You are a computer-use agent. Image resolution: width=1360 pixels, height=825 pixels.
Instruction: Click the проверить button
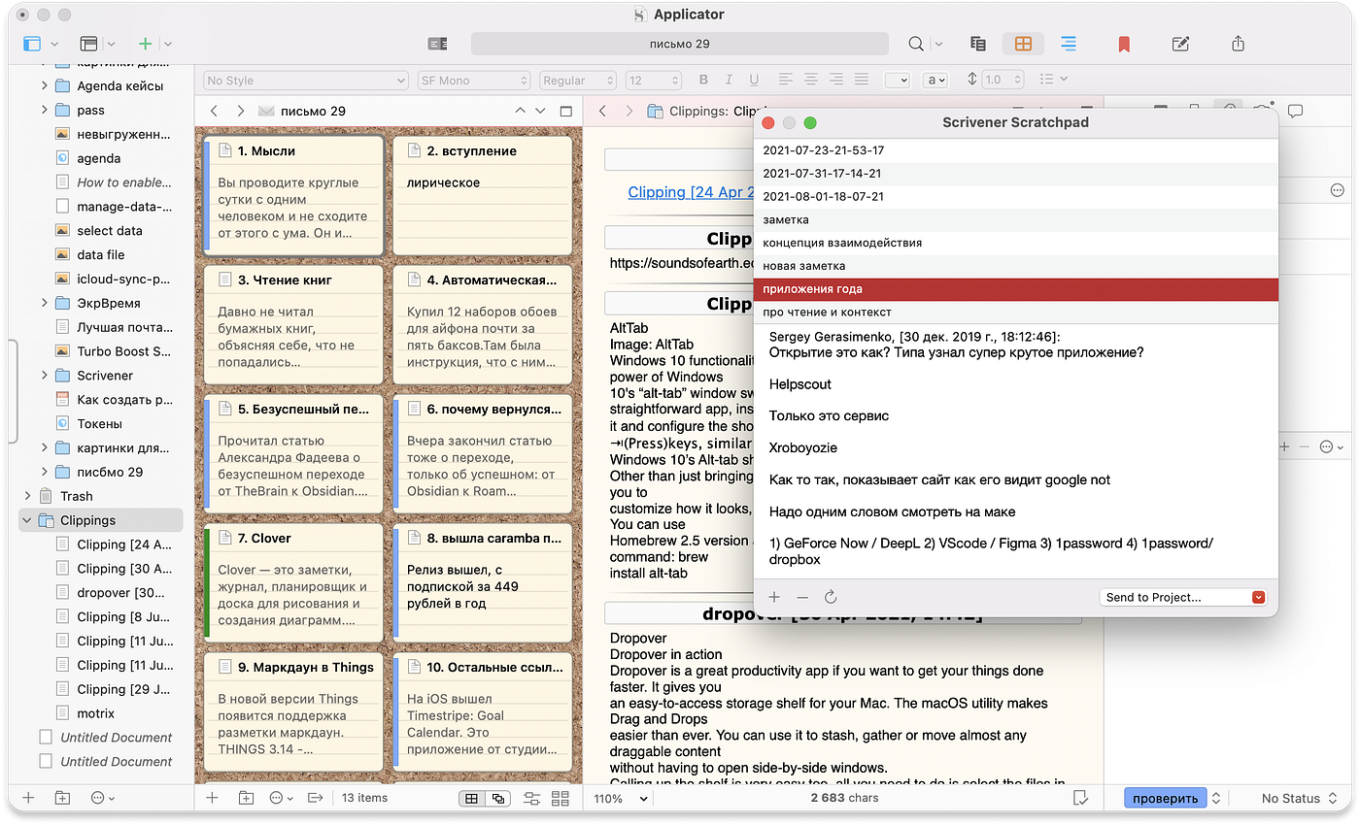point(1165,798)
